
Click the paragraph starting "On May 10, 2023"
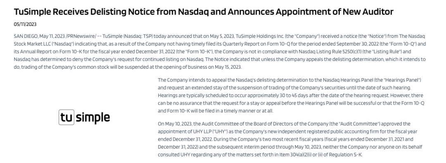[x=290, y=140]
